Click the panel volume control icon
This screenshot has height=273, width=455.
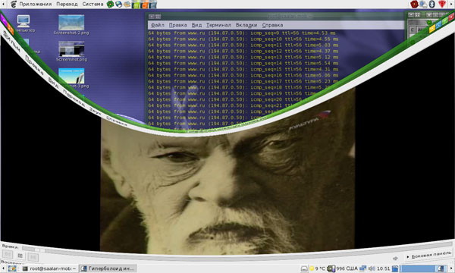point(372,268)
